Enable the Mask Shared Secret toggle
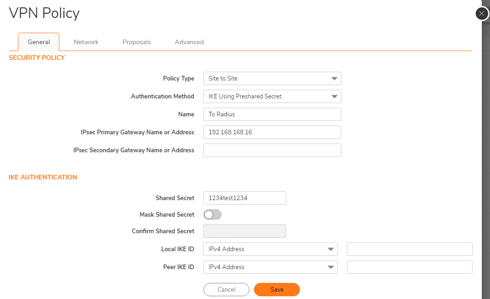 coord(213,214)
